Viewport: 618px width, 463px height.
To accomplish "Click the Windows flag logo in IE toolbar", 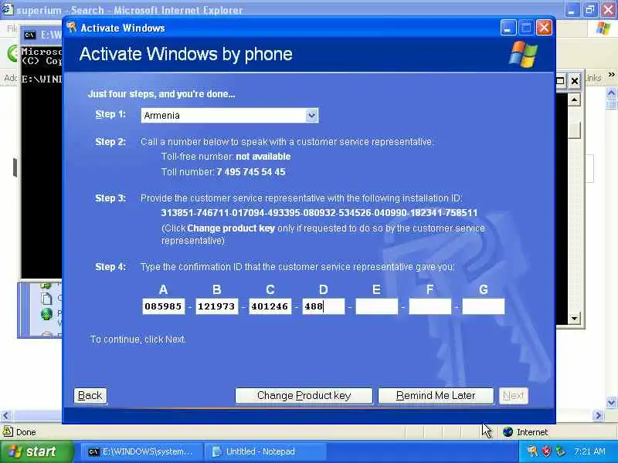I will tap(603, 29).
